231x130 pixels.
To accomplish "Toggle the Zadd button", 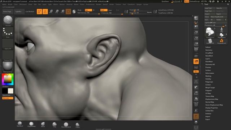I will pyautogui.click(x=104, y=10).
